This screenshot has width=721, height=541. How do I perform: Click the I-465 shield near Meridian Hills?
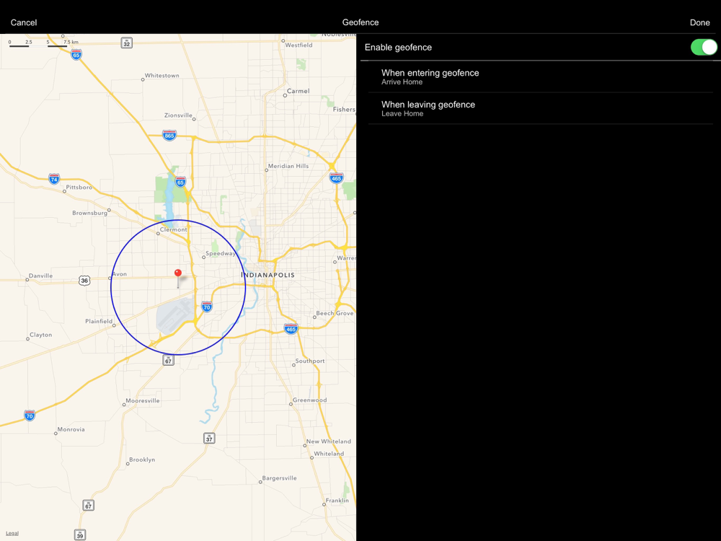[x=336, y=178]
